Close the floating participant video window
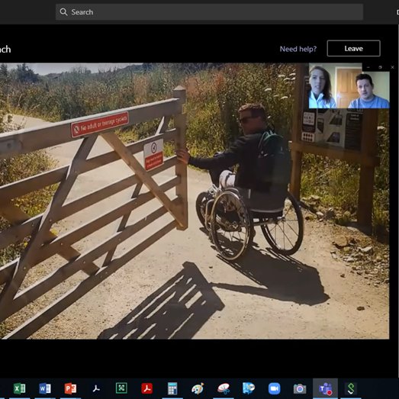Viewport: 399px width, 399px height. click(x=392, y=67)
